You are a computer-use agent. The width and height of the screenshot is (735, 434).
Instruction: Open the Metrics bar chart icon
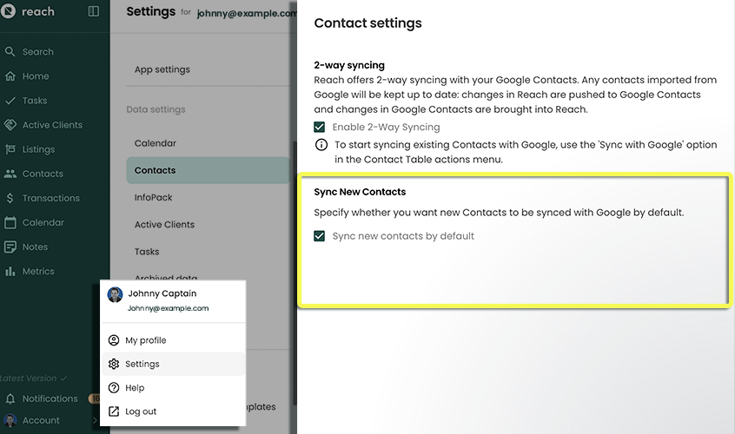click(10, 272)
